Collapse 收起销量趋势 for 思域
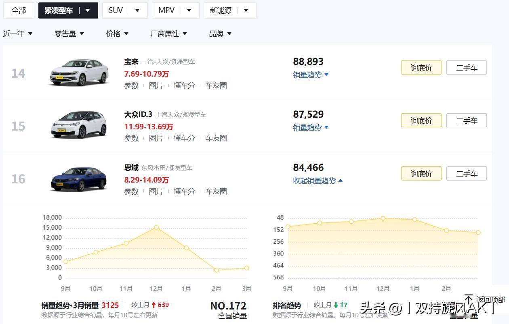Image resolution: width=509 pixels, height=324 pixels. coord(318,181)
